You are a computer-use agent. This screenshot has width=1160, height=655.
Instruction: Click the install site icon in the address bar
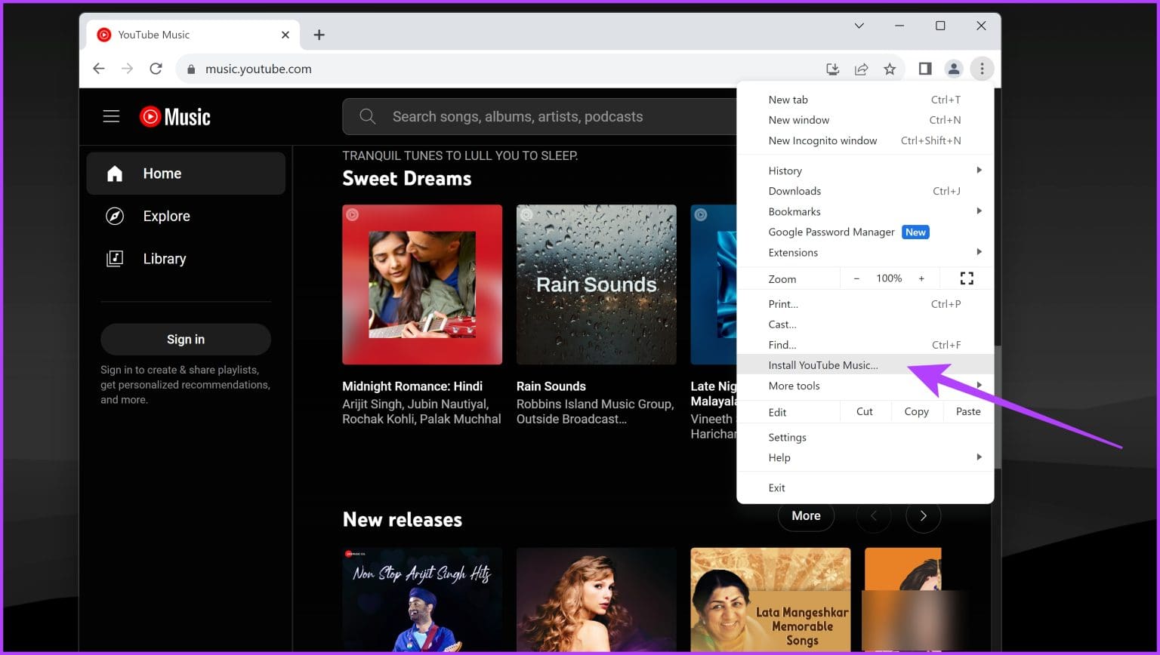pyautogui.click(x=832, y=69)
